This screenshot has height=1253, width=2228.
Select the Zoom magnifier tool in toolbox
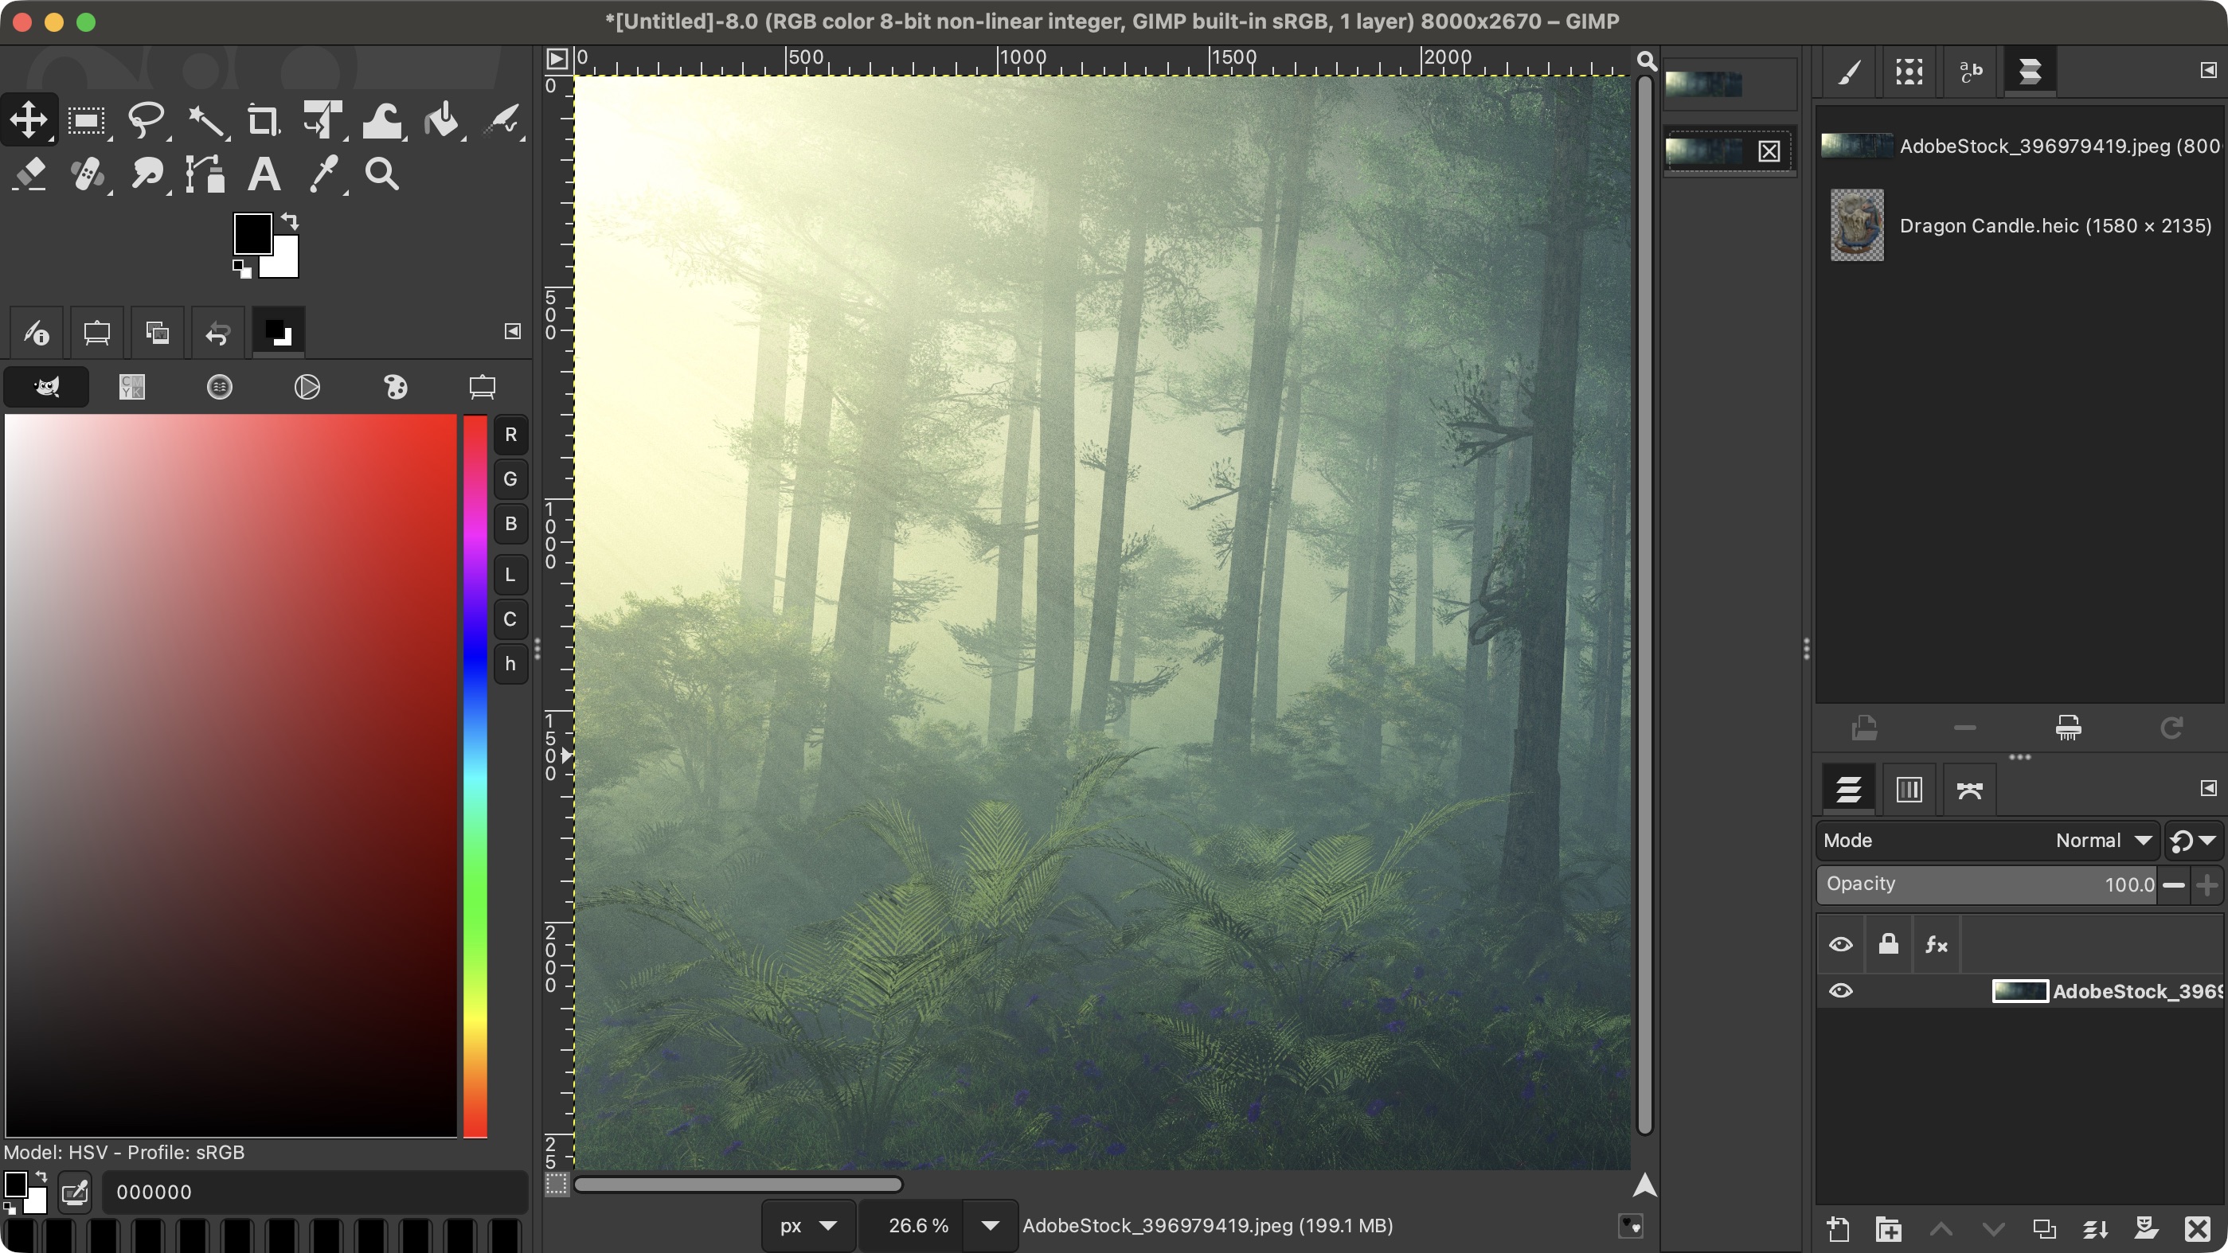(381, 174)
